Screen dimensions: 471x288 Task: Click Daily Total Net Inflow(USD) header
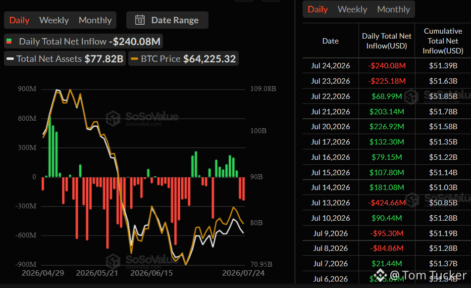tap(387, 41)
